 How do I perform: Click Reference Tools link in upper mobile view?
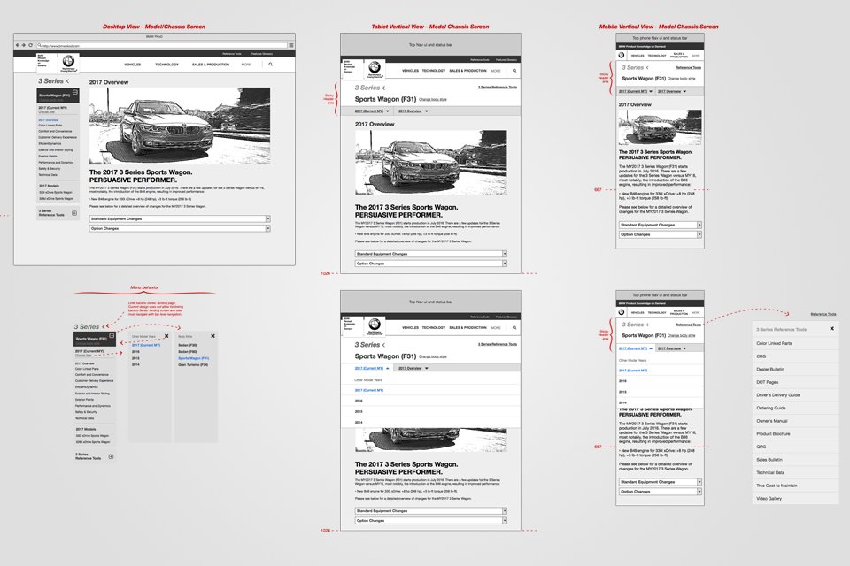(689, 68)
